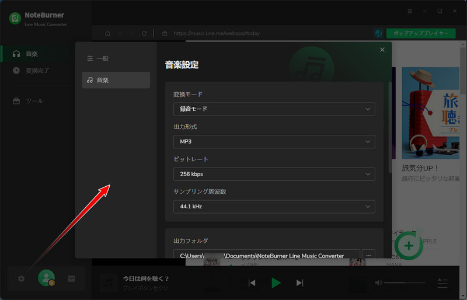Click the main page vertical scrollbar

(462, 70)
